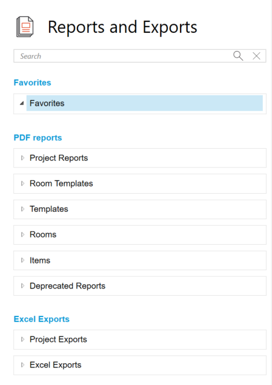Viewport: 272px width, 385px height.
Task: Select the Deprecated Reports label
Action: 67,286
